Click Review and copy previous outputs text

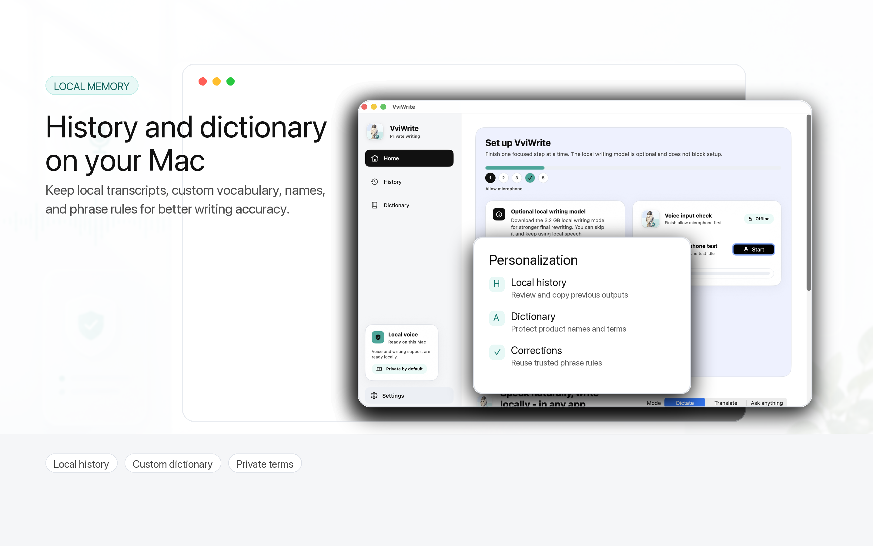coord(569,295)
